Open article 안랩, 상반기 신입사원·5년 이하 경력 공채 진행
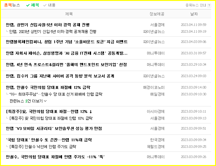216x166 pixels. pyautogui.click(x=48, y=25)
